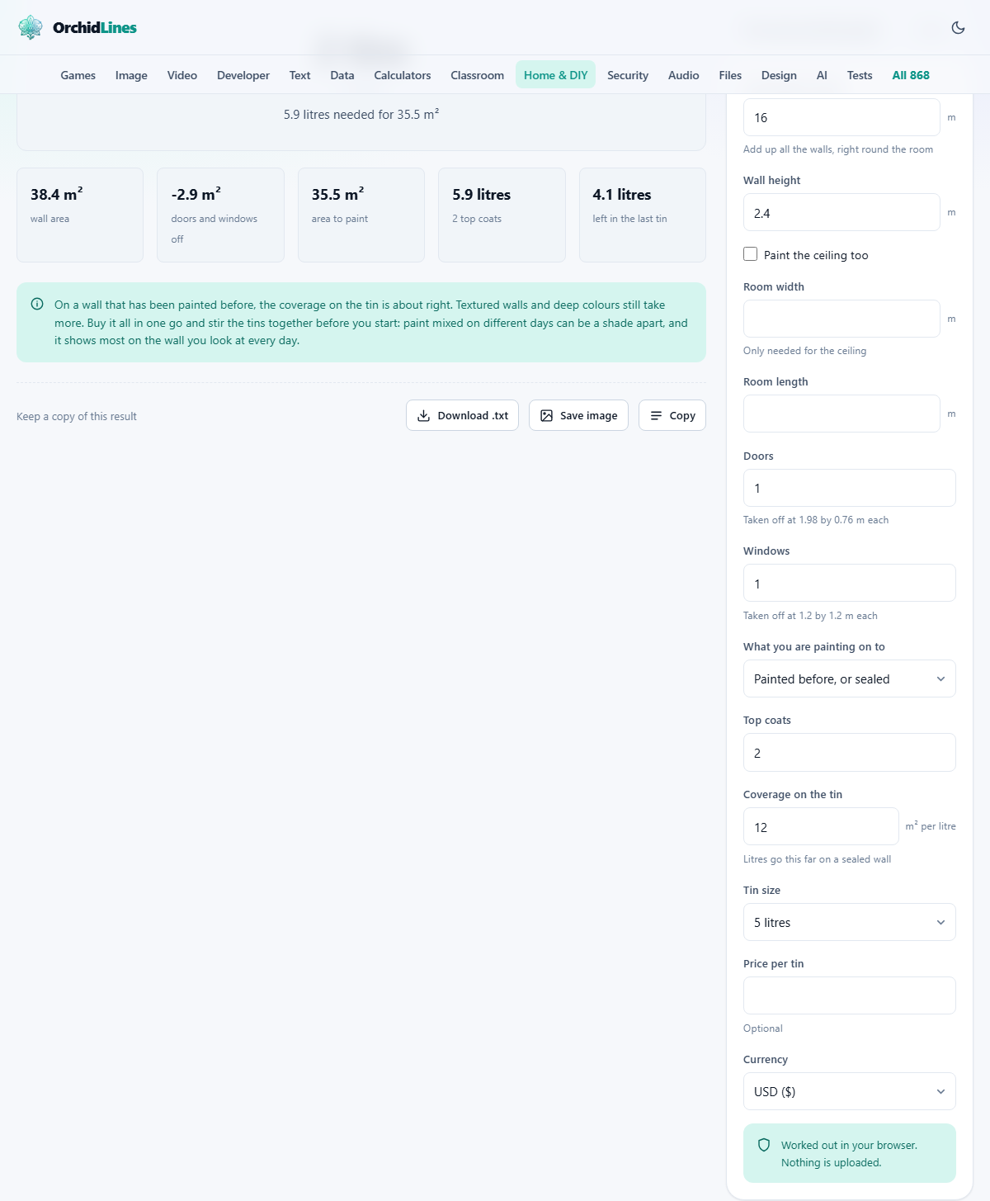Select the Coverage on the tin field

click(x=821, y=826)
